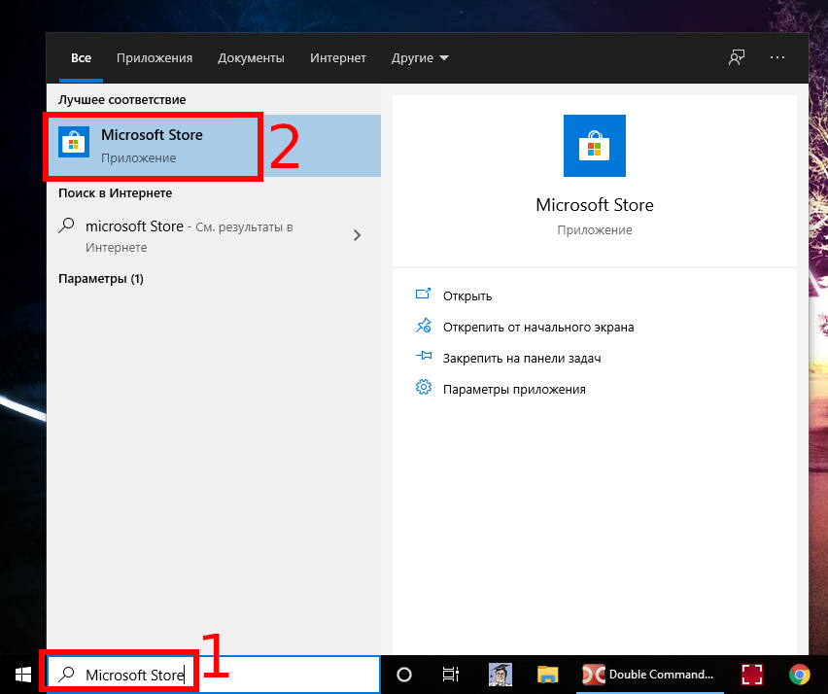Select the Интернет filter tab
This screenshot has width=828, height=694.
coord(338,58)
